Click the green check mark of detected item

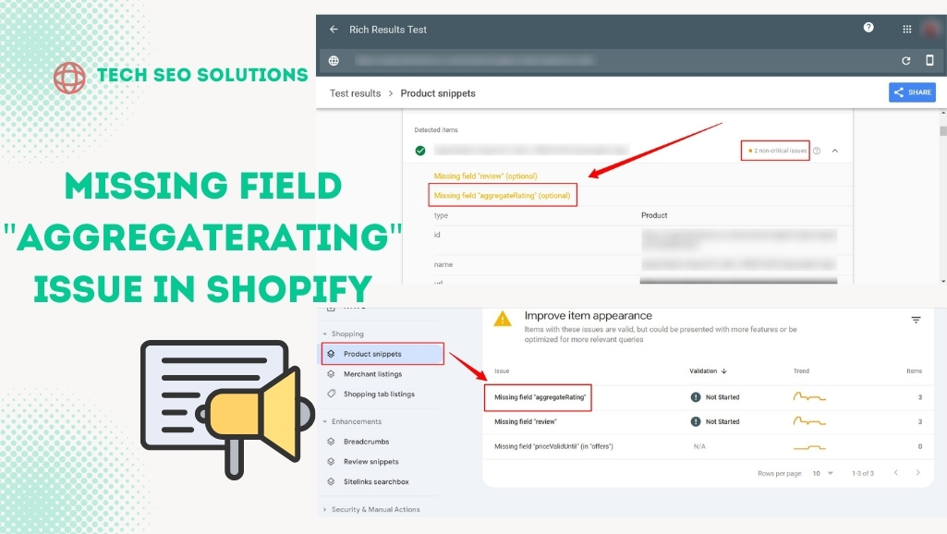[x=420, y=151]
